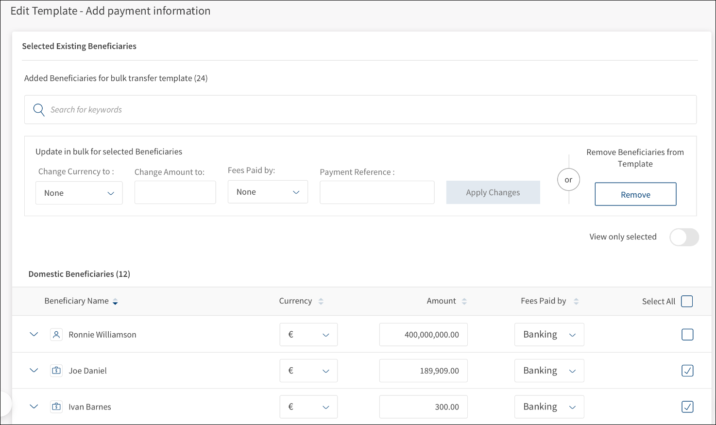Click the Remove button

(x=635, y=195)
